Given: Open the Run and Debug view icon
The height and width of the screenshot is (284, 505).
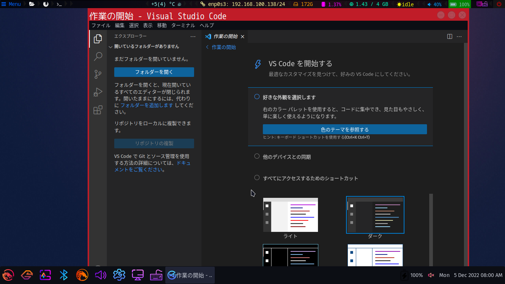Looking at the screenshot, I should [x=98, y=92].
